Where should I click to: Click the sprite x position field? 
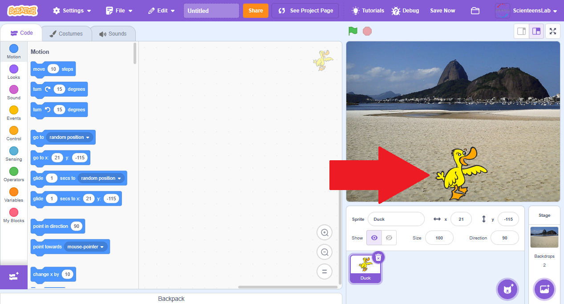[461, 219]
